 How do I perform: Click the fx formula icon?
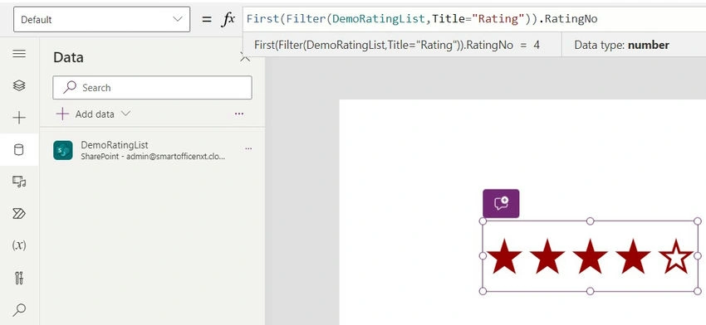tap(228, 19)
